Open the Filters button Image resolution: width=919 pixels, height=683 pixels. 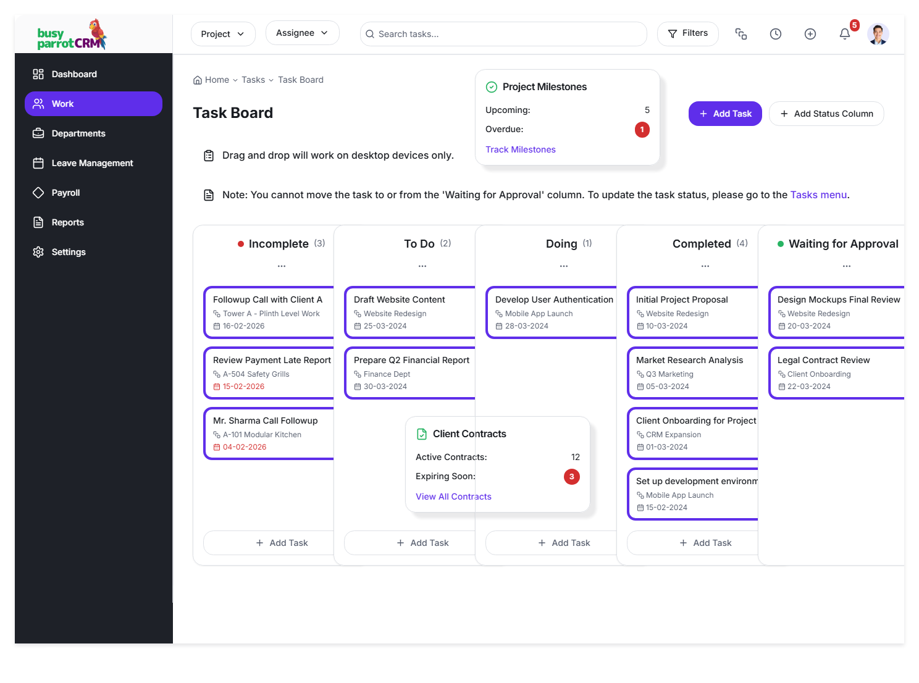(x=687, y=33)
